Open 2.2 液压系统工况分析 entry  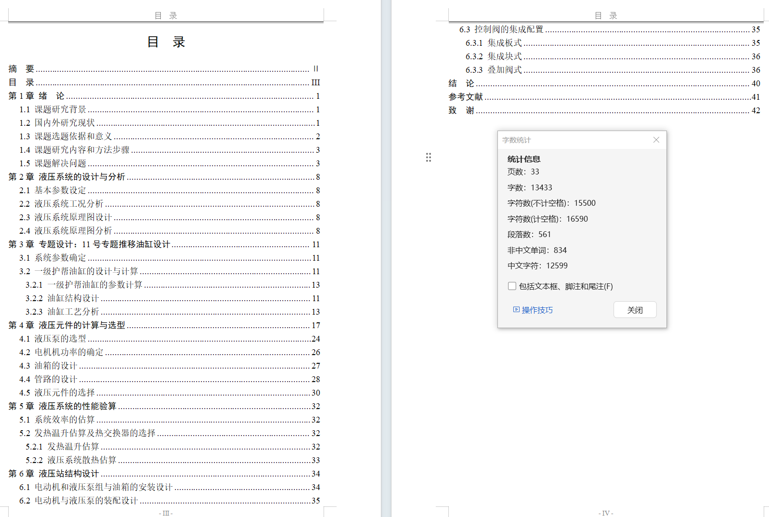(169, 204)
